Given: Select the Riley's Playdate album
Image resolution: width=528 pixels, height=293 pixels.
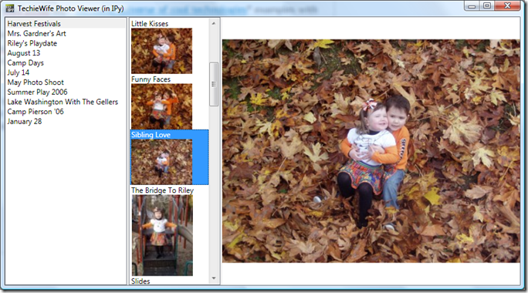Looking at the screenshot, I should [32, 43].
